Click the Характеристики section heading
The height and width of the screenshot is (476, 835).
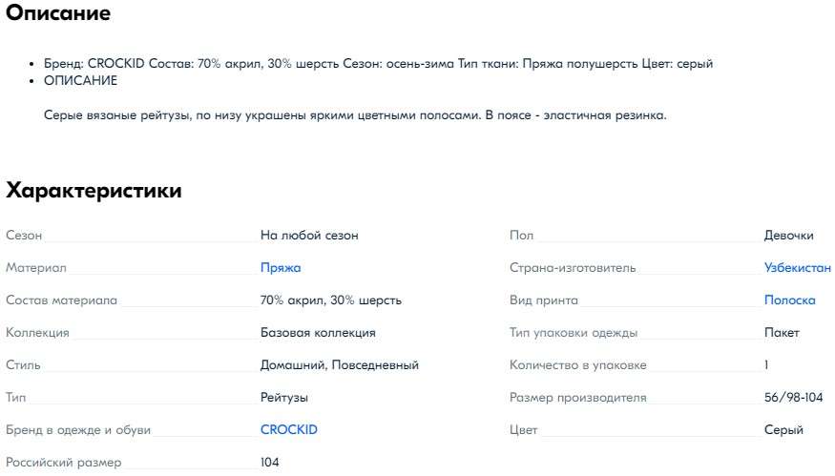(94, 191)
